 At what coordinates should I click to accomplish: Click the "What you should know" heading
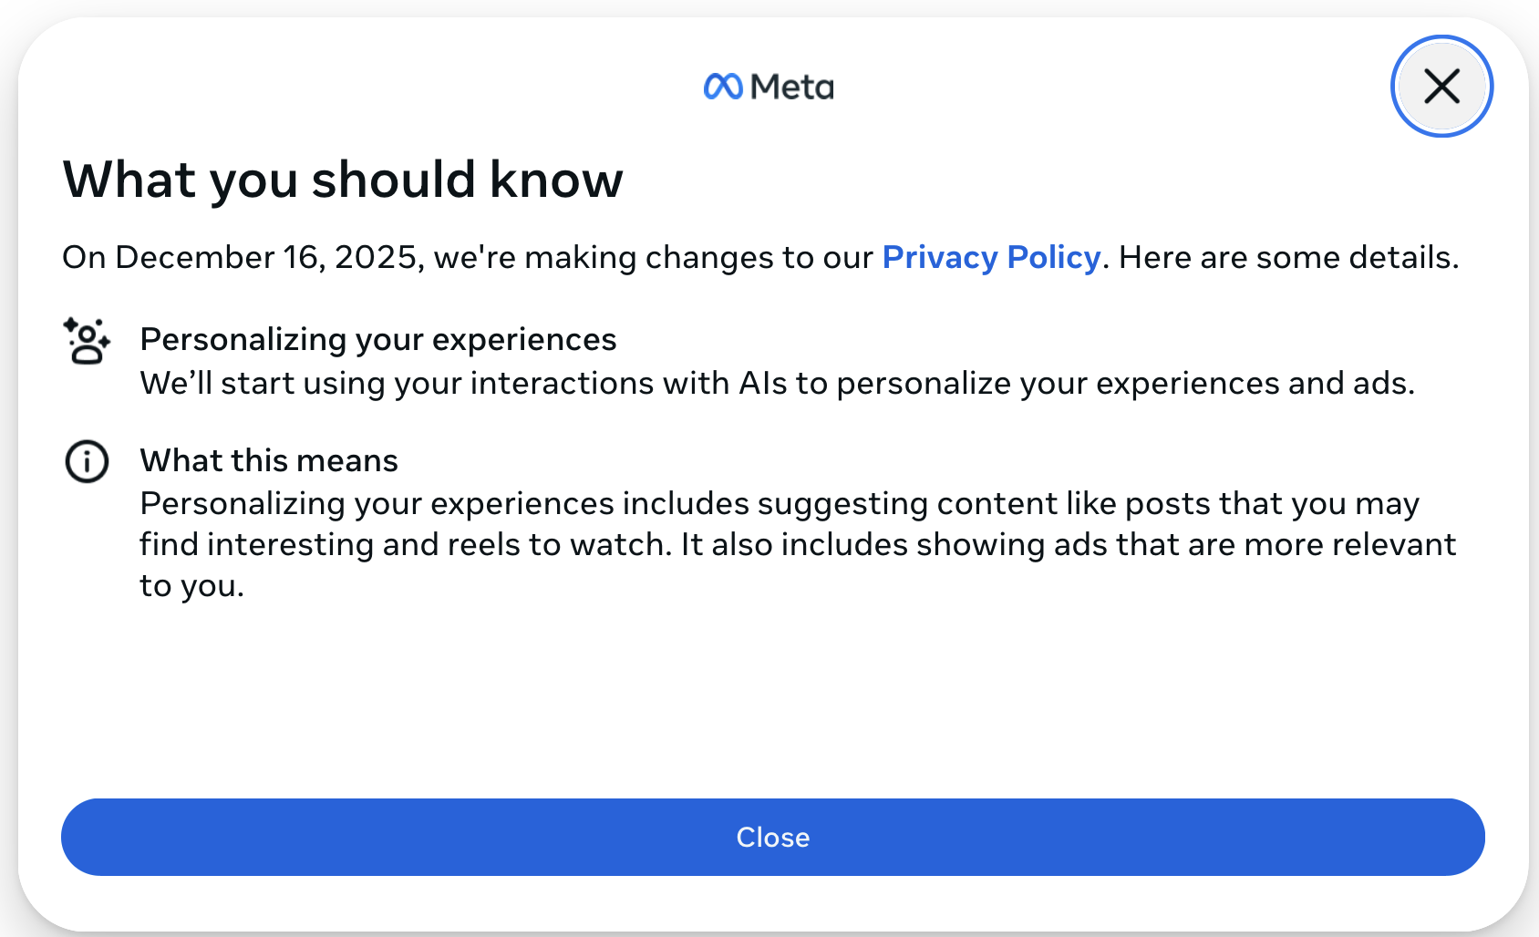pos(343,180)
